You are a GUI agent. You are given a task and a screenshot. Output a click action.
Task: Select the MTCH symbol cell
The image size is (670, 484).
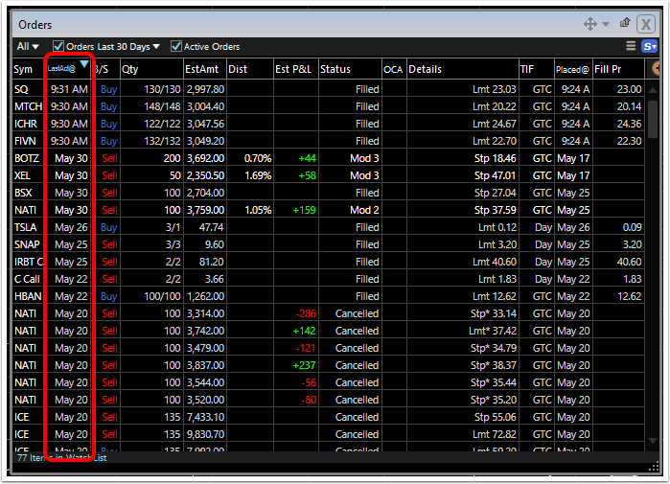coord(28,106)
